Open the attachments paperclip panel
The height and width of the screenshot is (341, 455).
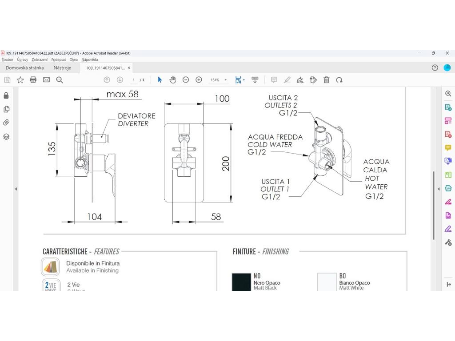click(6, 123)
